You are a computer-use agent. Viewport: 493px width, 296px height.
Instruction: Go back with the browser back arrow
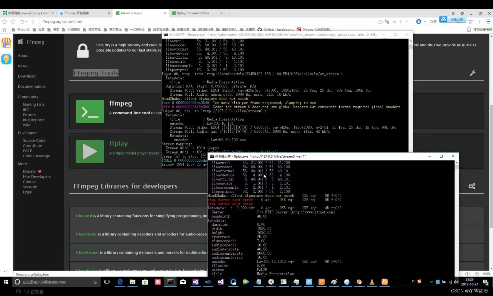pyautogui.click(x=33, y=21)
